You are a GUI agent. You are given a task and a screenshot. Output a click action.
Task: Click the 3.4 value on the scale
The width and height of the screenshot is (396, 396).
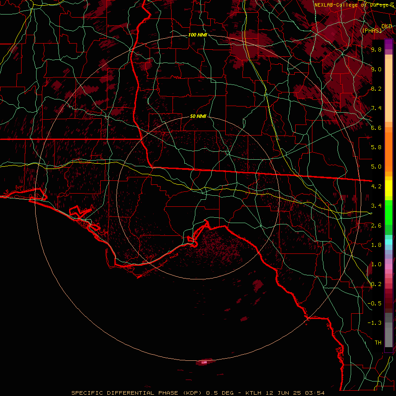376,206
